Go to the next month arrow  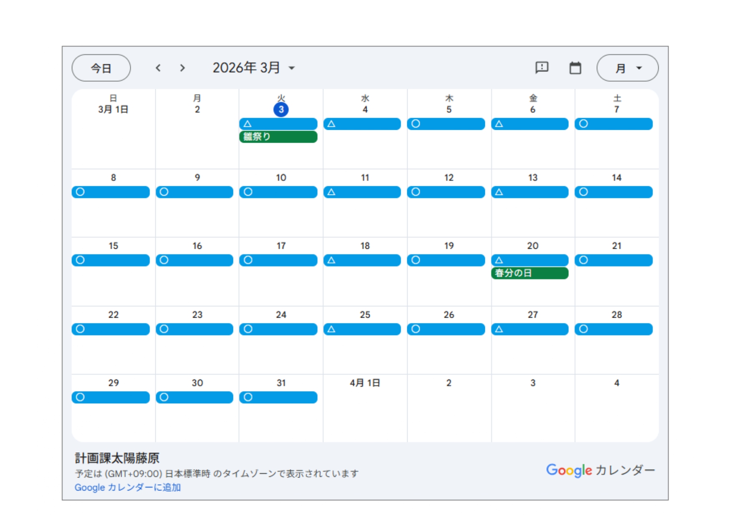[182, 68]
